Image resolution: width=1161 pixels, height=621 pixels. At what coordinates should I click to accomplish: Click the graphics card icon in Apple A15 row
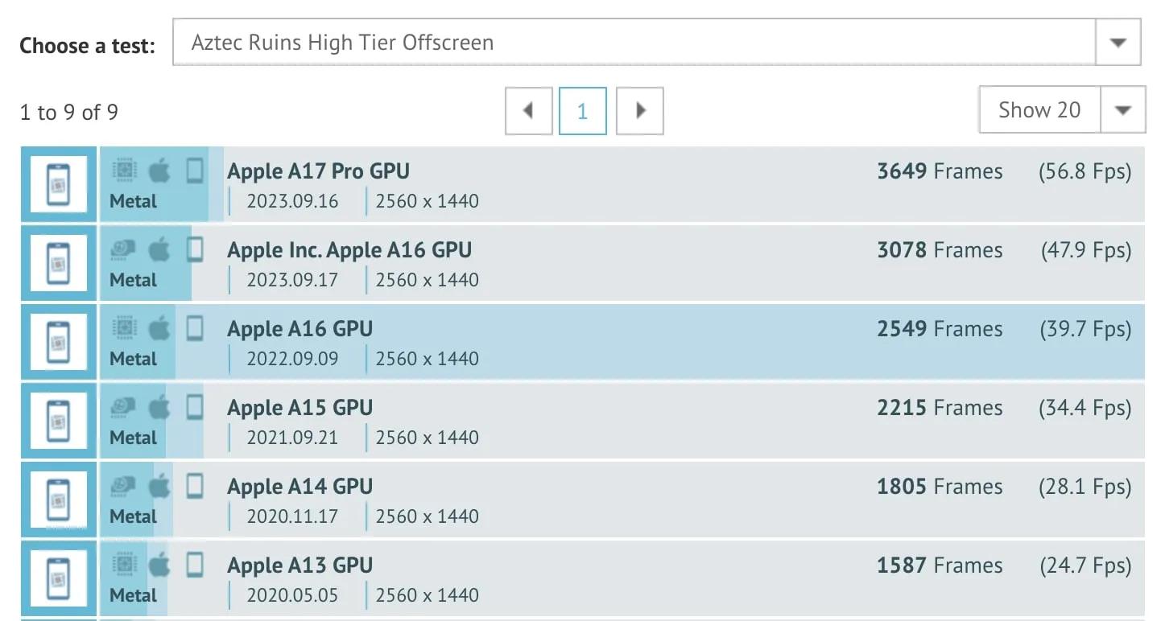click(x=123, y=407)
